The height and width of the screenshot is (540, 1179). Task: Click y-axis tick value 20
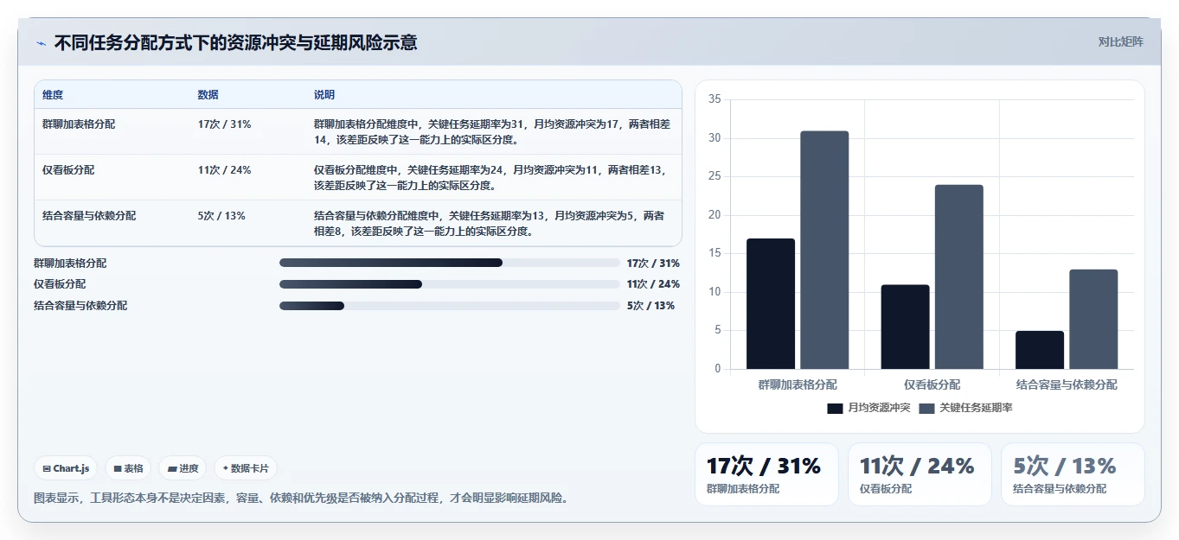point(714,215)
